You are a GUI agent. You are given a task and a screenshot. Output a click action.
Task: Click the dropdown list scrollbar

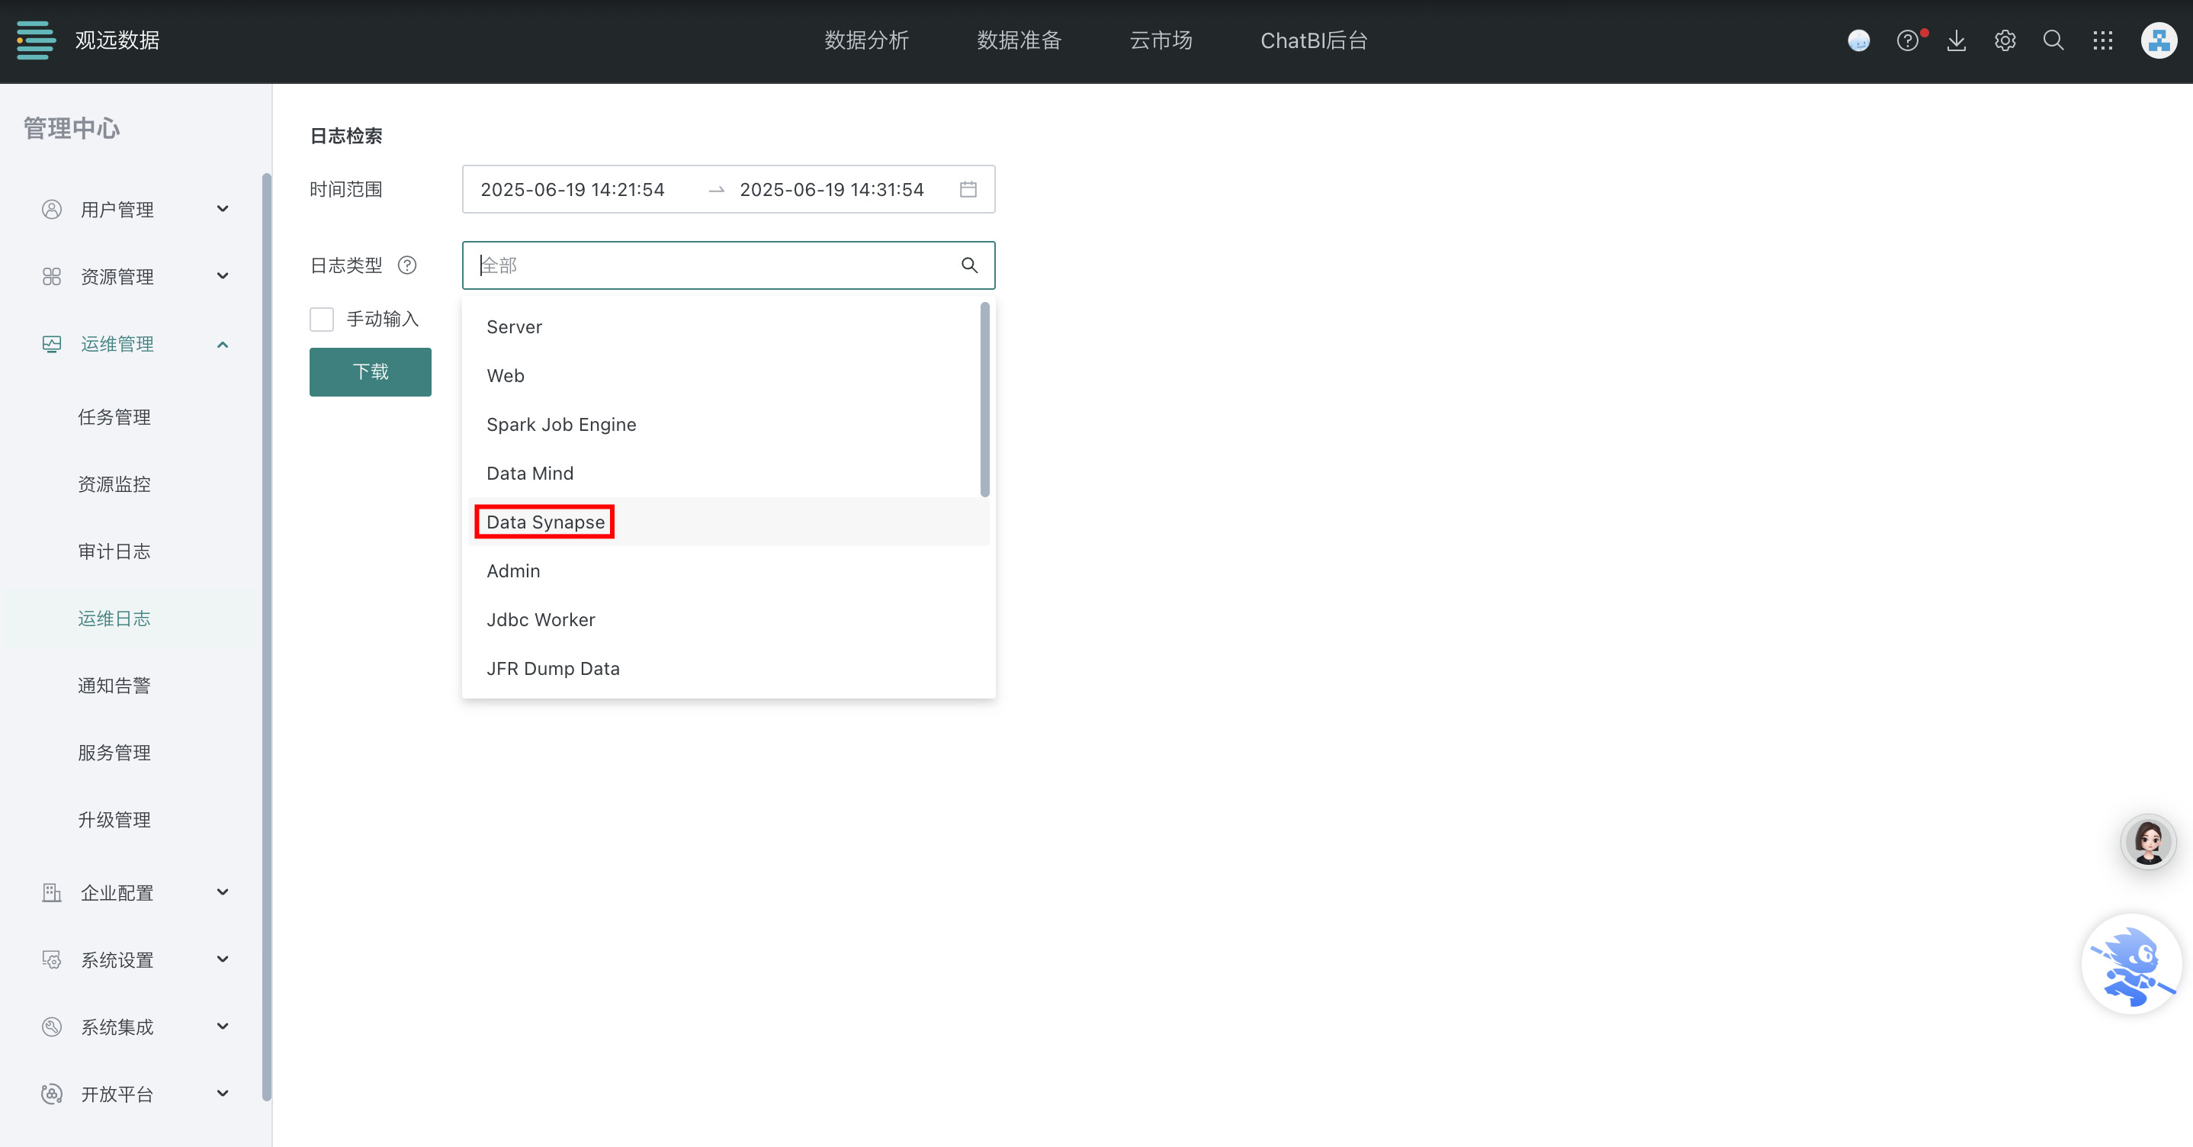(985, 400)
